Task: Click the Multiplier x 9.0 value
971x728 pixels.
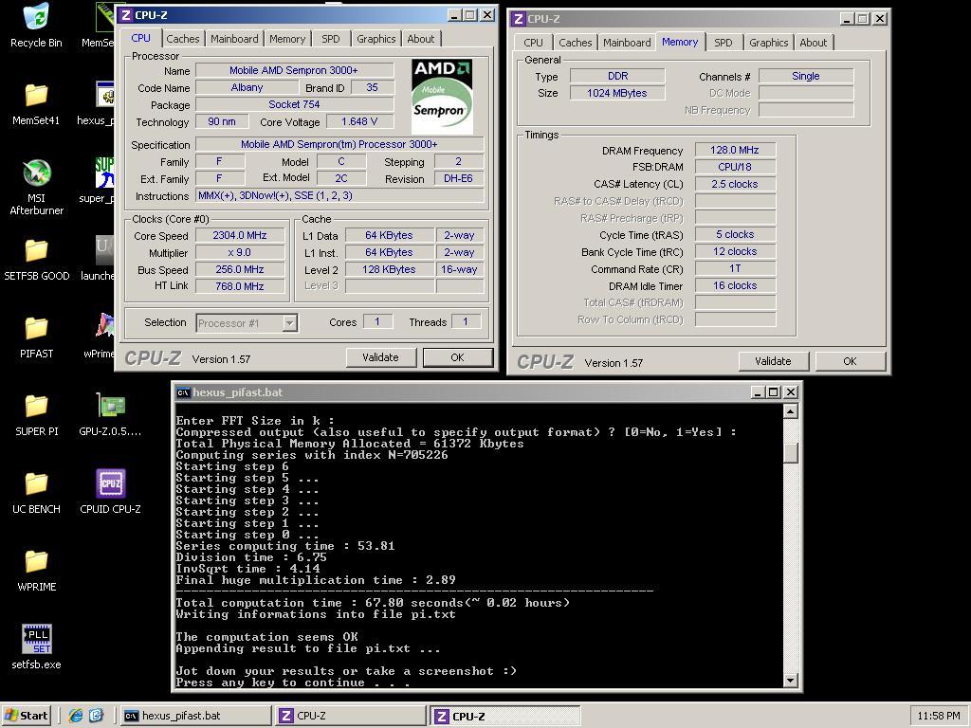Action: tap(240, 252)
